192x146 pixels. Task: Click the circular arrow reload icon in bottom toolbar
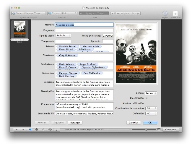click(x=57, y=129)
